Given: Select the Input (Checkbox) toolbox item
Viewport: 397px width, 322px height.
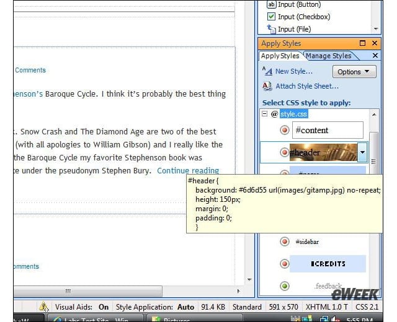Looking at the screenshot, I should click(299, 17).
